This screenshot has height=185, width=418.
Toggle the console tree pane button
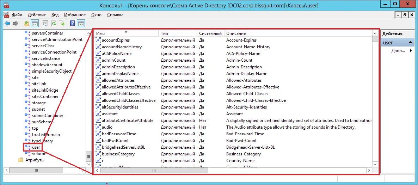pyautogui.click(x=35, y=24)
